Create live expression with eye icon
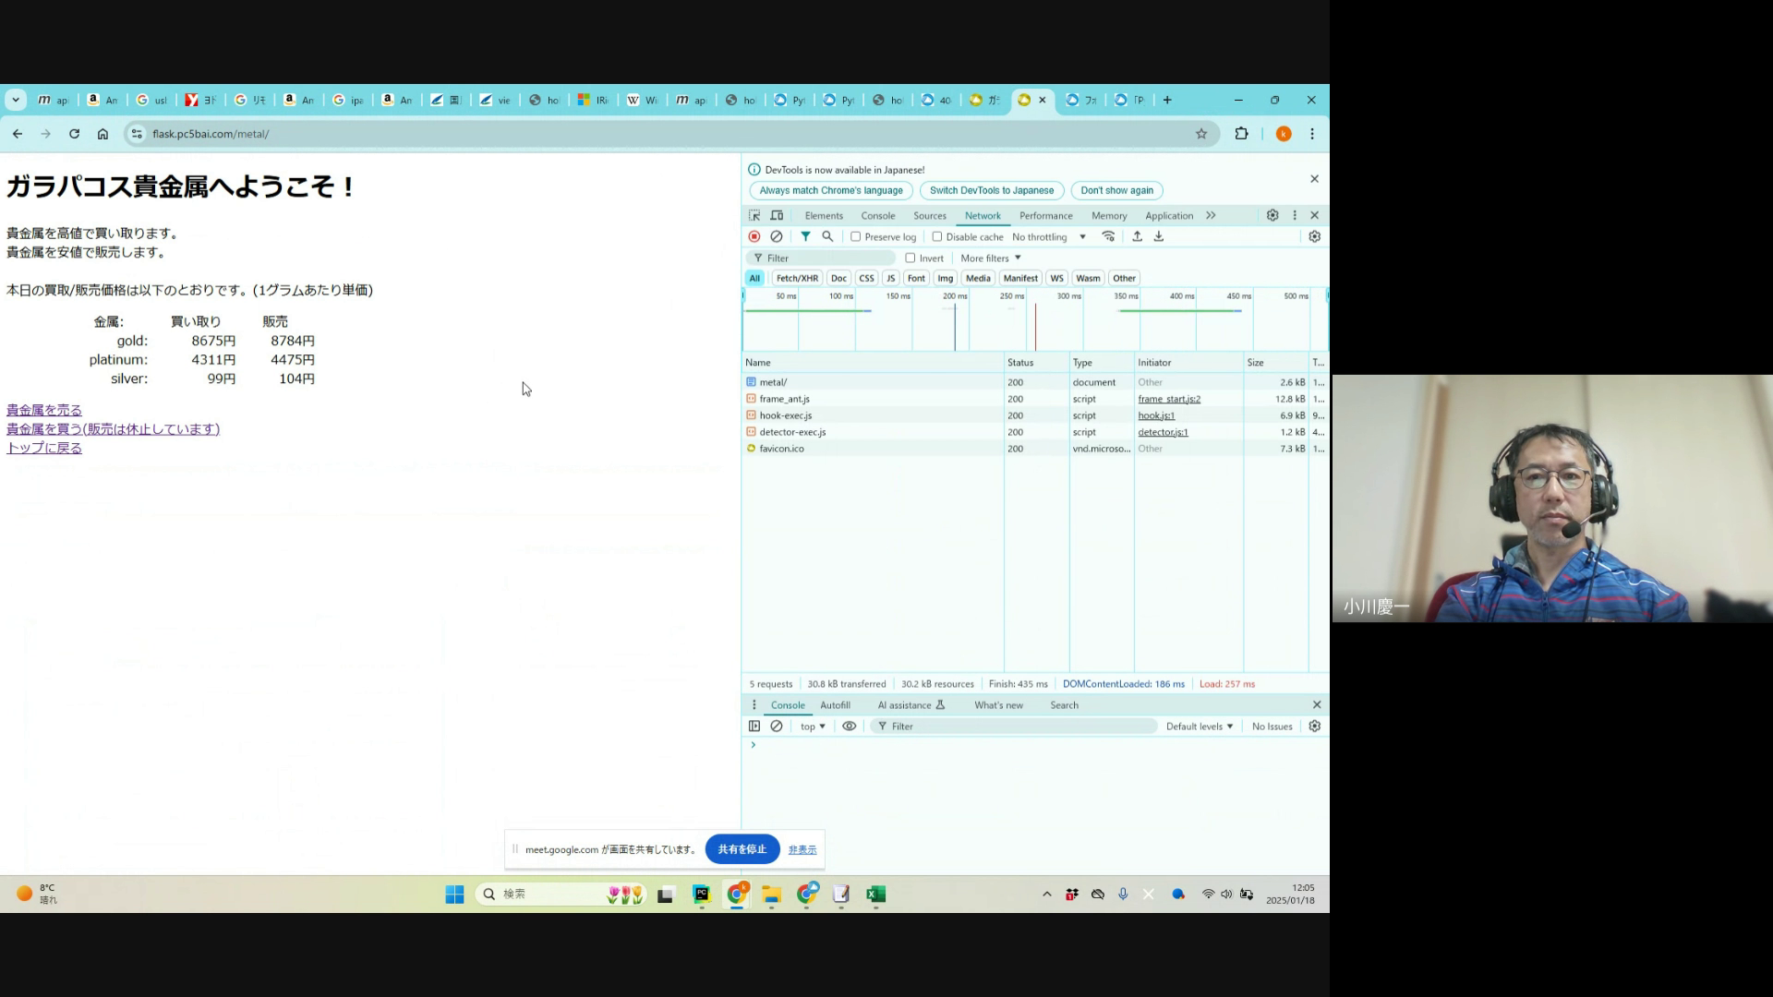 coord(849,727)
